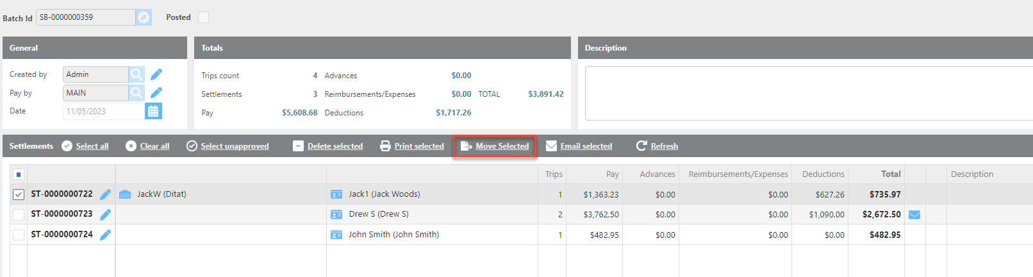Uncheck settlement ST-0000000722 checkbox
The width and height of the screenshot is (1033, 277).
point(19,194)
